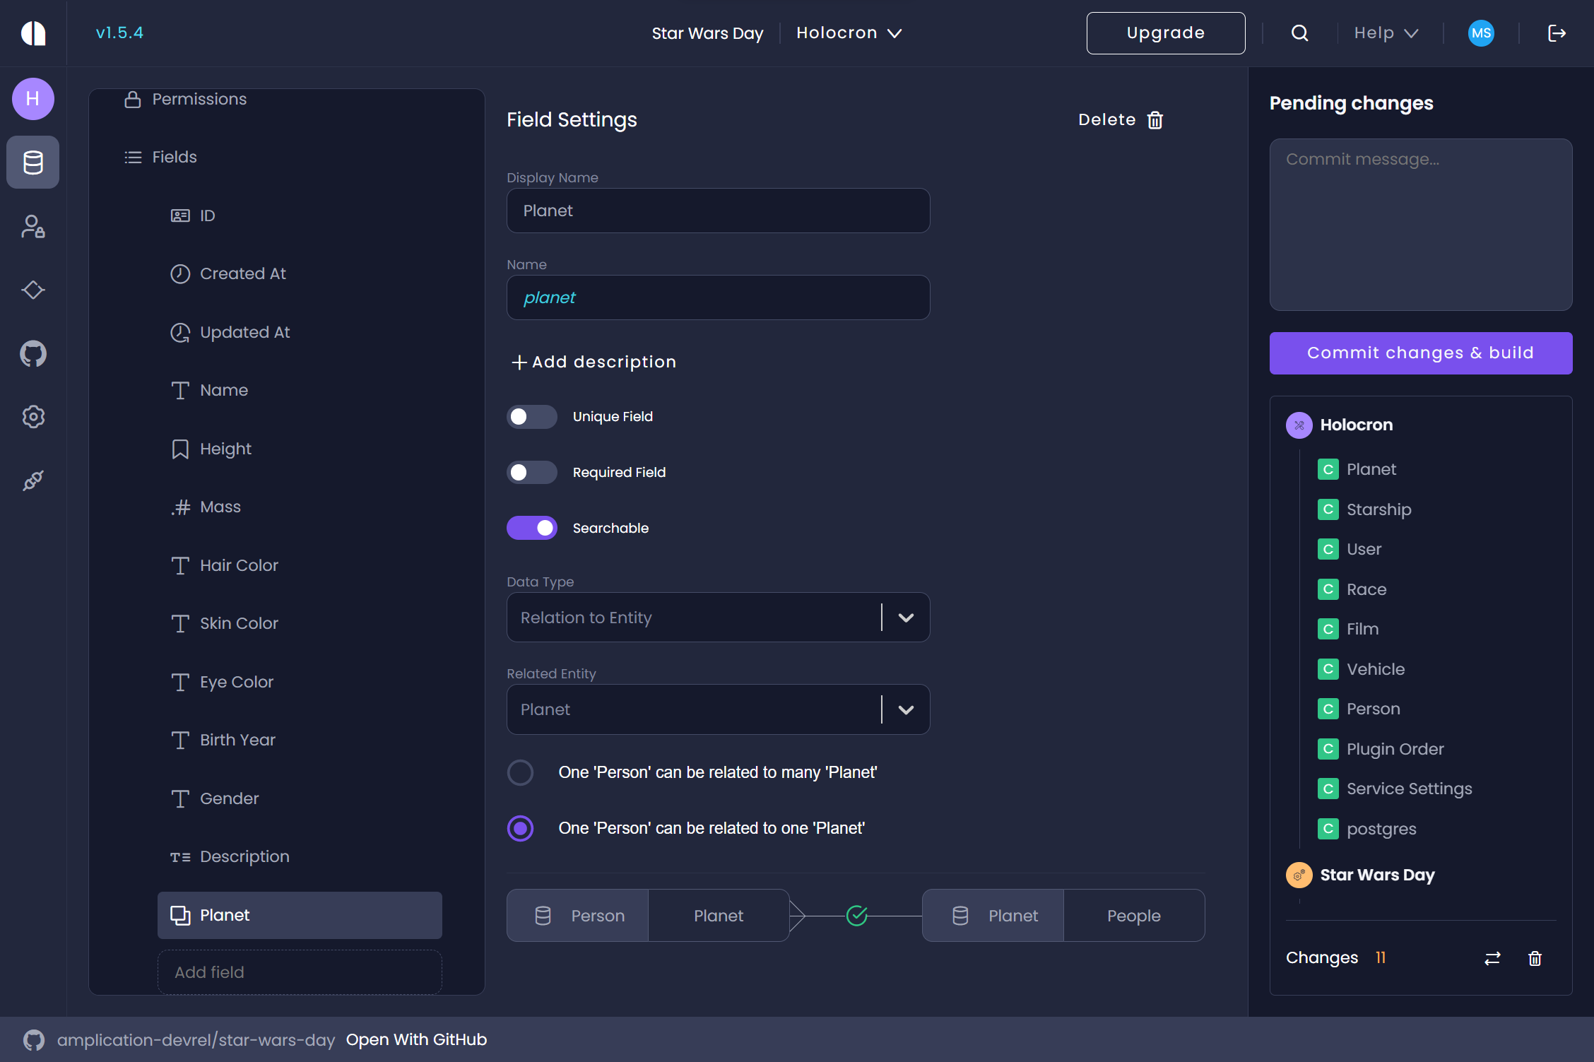
Task: Click the Holocron resource icon in Pending changes
Action: click(x=1299, y=425)
